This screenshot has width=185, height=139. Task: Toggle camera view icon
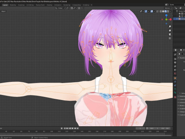click(x=170, y=34)
